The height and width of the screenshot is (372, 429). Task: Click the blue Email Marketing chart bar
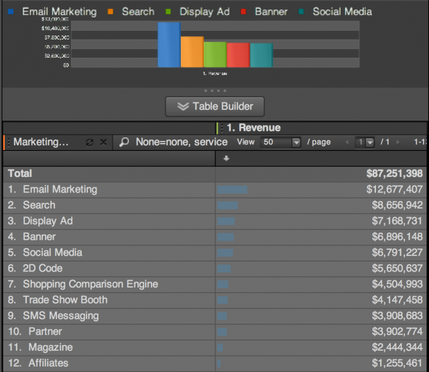tap(169, 45)
